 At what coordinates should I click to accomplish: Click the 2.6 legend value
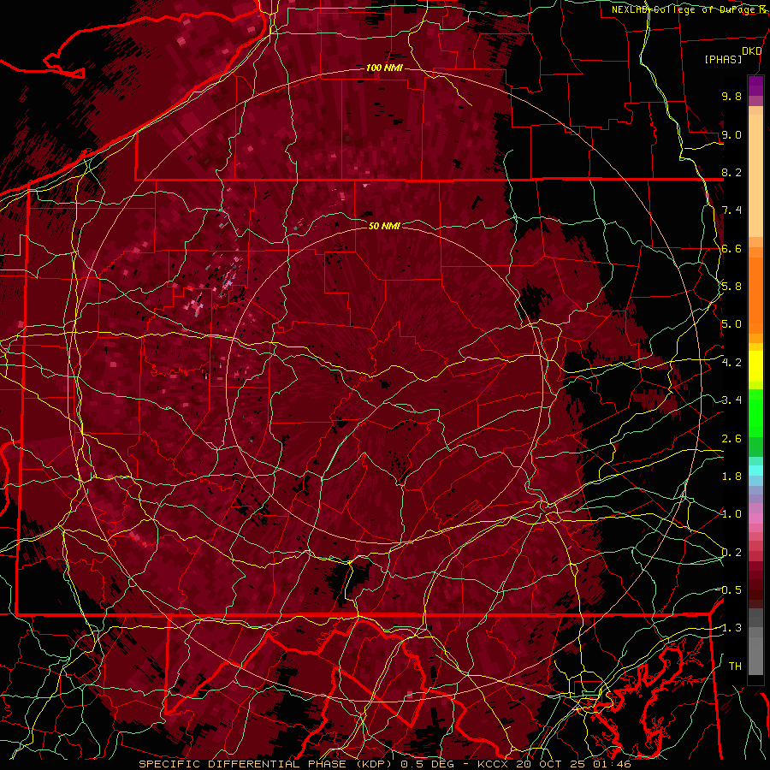click(x=731, y=439)
